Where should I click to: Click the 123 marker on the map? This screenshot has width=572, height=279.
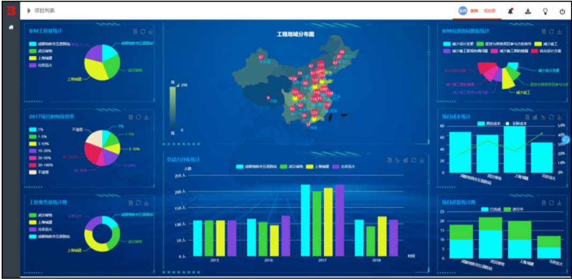tap(314, 113)
